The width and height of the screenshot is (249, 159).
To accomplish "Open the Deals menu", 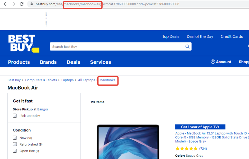I will pyautogui.click(x=73, y=62).
